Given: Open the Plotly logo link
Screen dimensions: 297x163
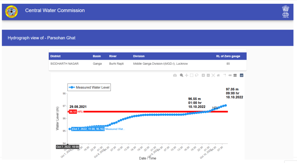Looking at the screenshot, I should [x=242, y=75].
